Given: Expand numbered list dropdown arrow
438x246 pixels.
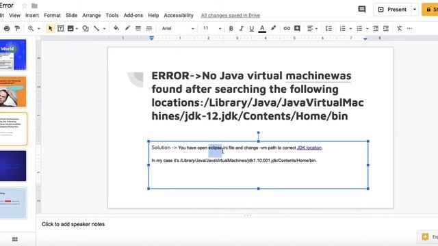Looking at the screenshot, I should click(x=350, y=29).
